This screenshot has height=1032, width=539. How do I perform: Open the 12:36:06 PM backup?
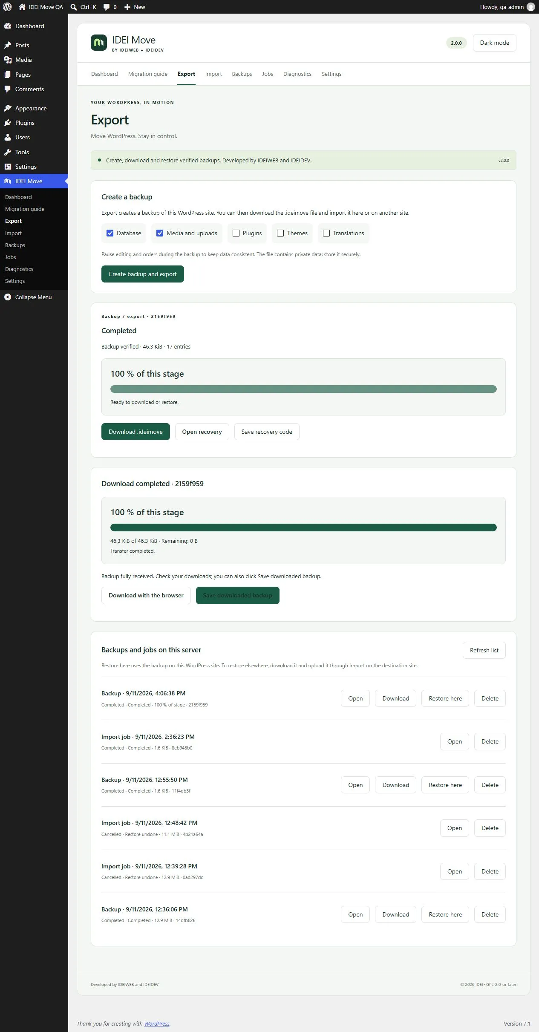tap(355, 914)
